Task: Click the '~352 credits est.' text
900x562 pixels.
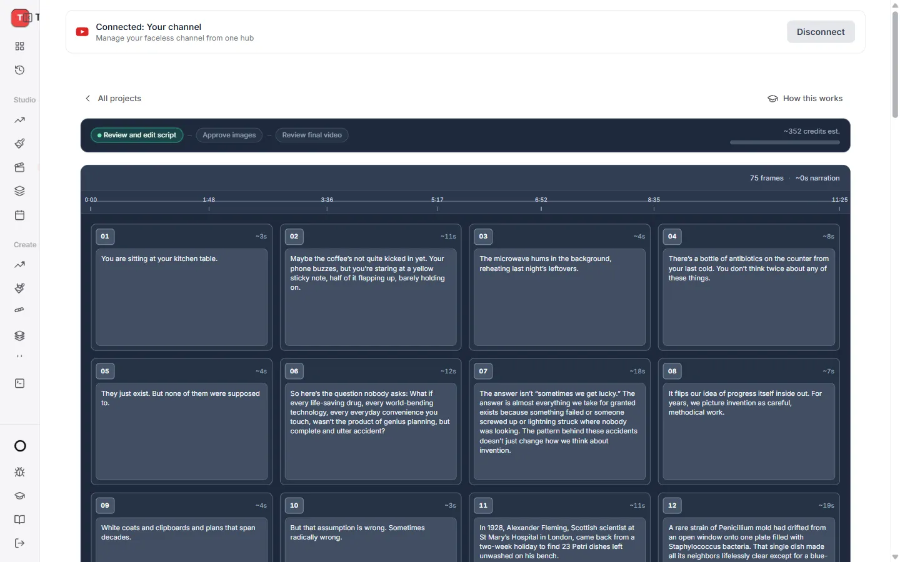Action: pos(811,131)
